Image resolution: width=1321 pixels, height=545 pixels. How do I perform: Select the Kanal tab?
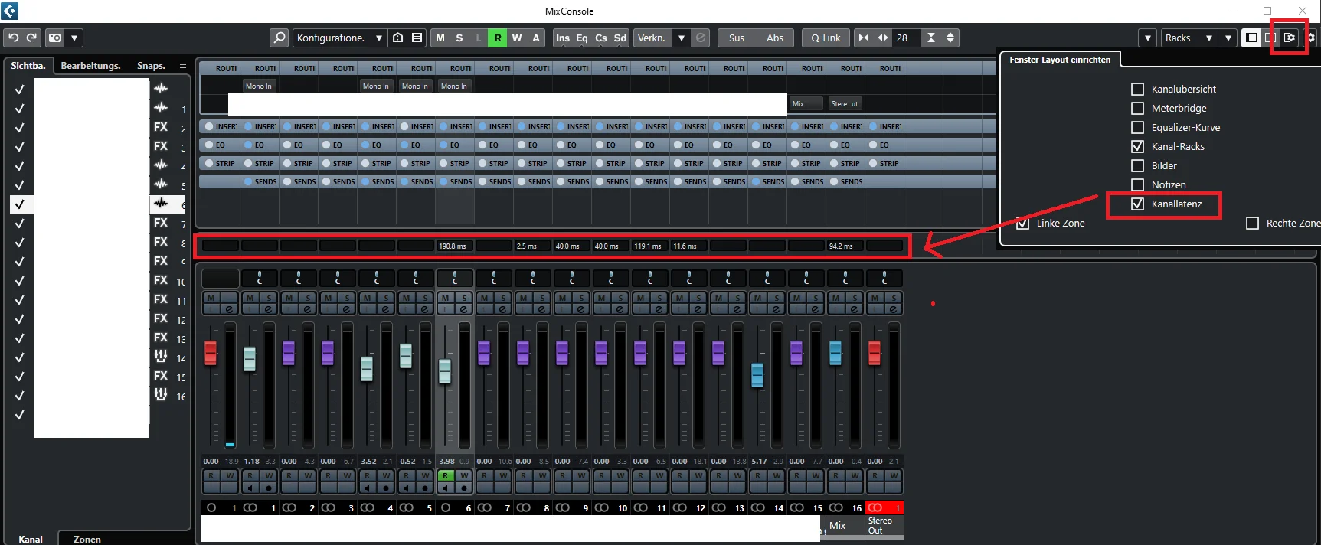(31, 539)
